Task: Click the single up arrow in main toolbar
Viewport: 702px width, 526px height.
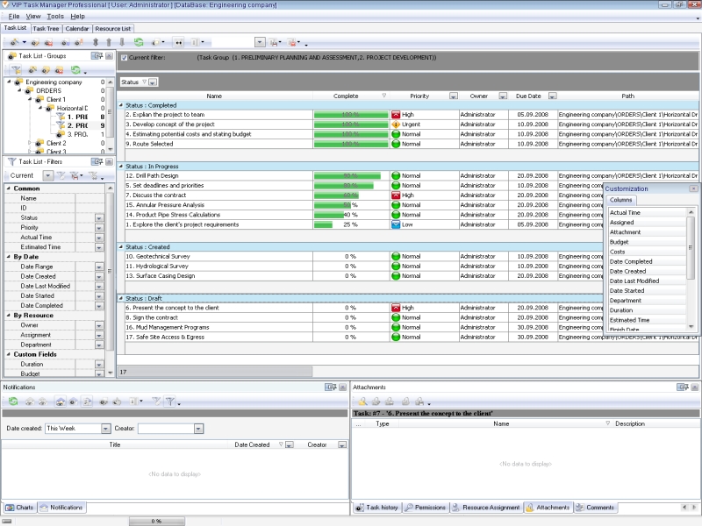Action: 108,42
